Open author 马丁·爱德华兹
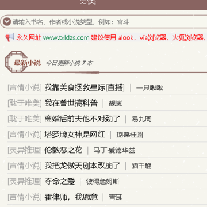The height and width of the screenshot is (207, 207). click(x=114, y=150)
